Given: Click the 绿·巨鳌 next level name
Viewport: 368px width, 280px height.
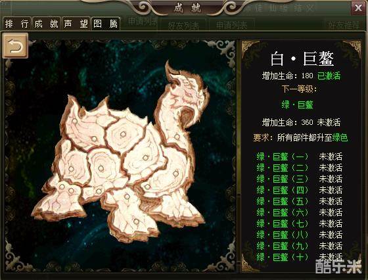Looking at the screenshot, I should pyautogui.click(x=297, y=105).
